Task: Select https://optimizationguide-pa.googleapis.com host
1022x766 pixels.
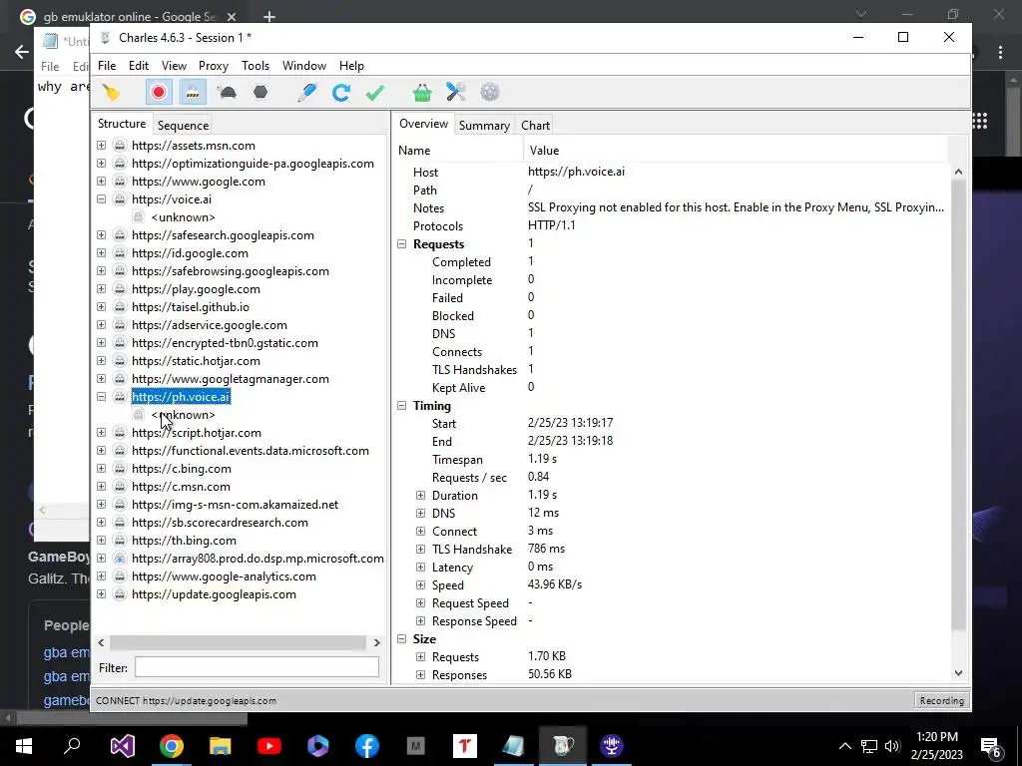Action: coord(253,164)
